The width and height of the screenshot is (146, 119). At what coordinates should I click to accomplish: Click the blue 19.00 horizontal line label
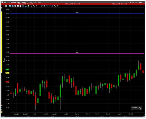77,13
